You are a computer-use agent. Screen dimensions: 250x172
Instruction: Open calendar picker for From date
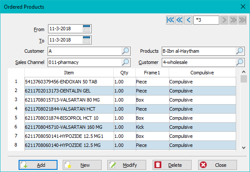click(x=87, y=29)
